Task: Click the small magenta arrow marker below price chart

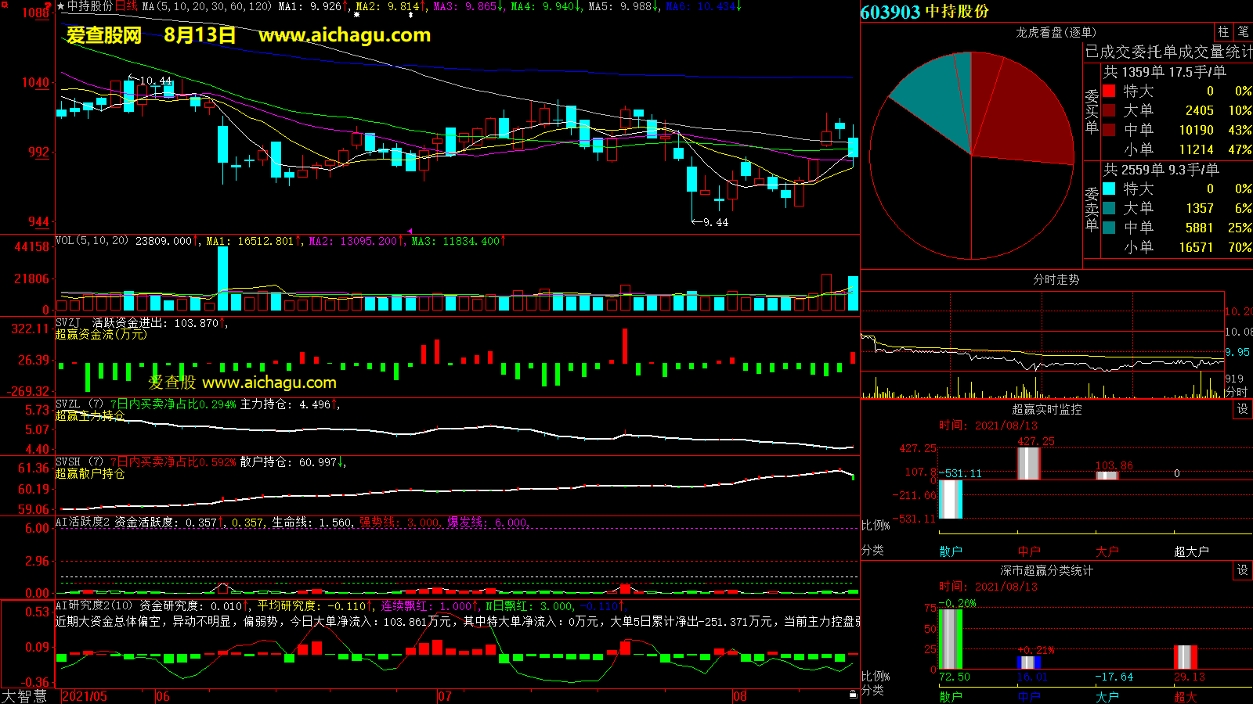Action: [x=410, y=231]
